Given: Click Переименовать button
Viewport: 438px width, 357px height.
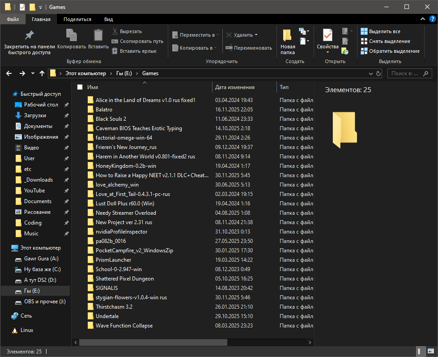Looking at the screenshot, I should tap(249, 48).
